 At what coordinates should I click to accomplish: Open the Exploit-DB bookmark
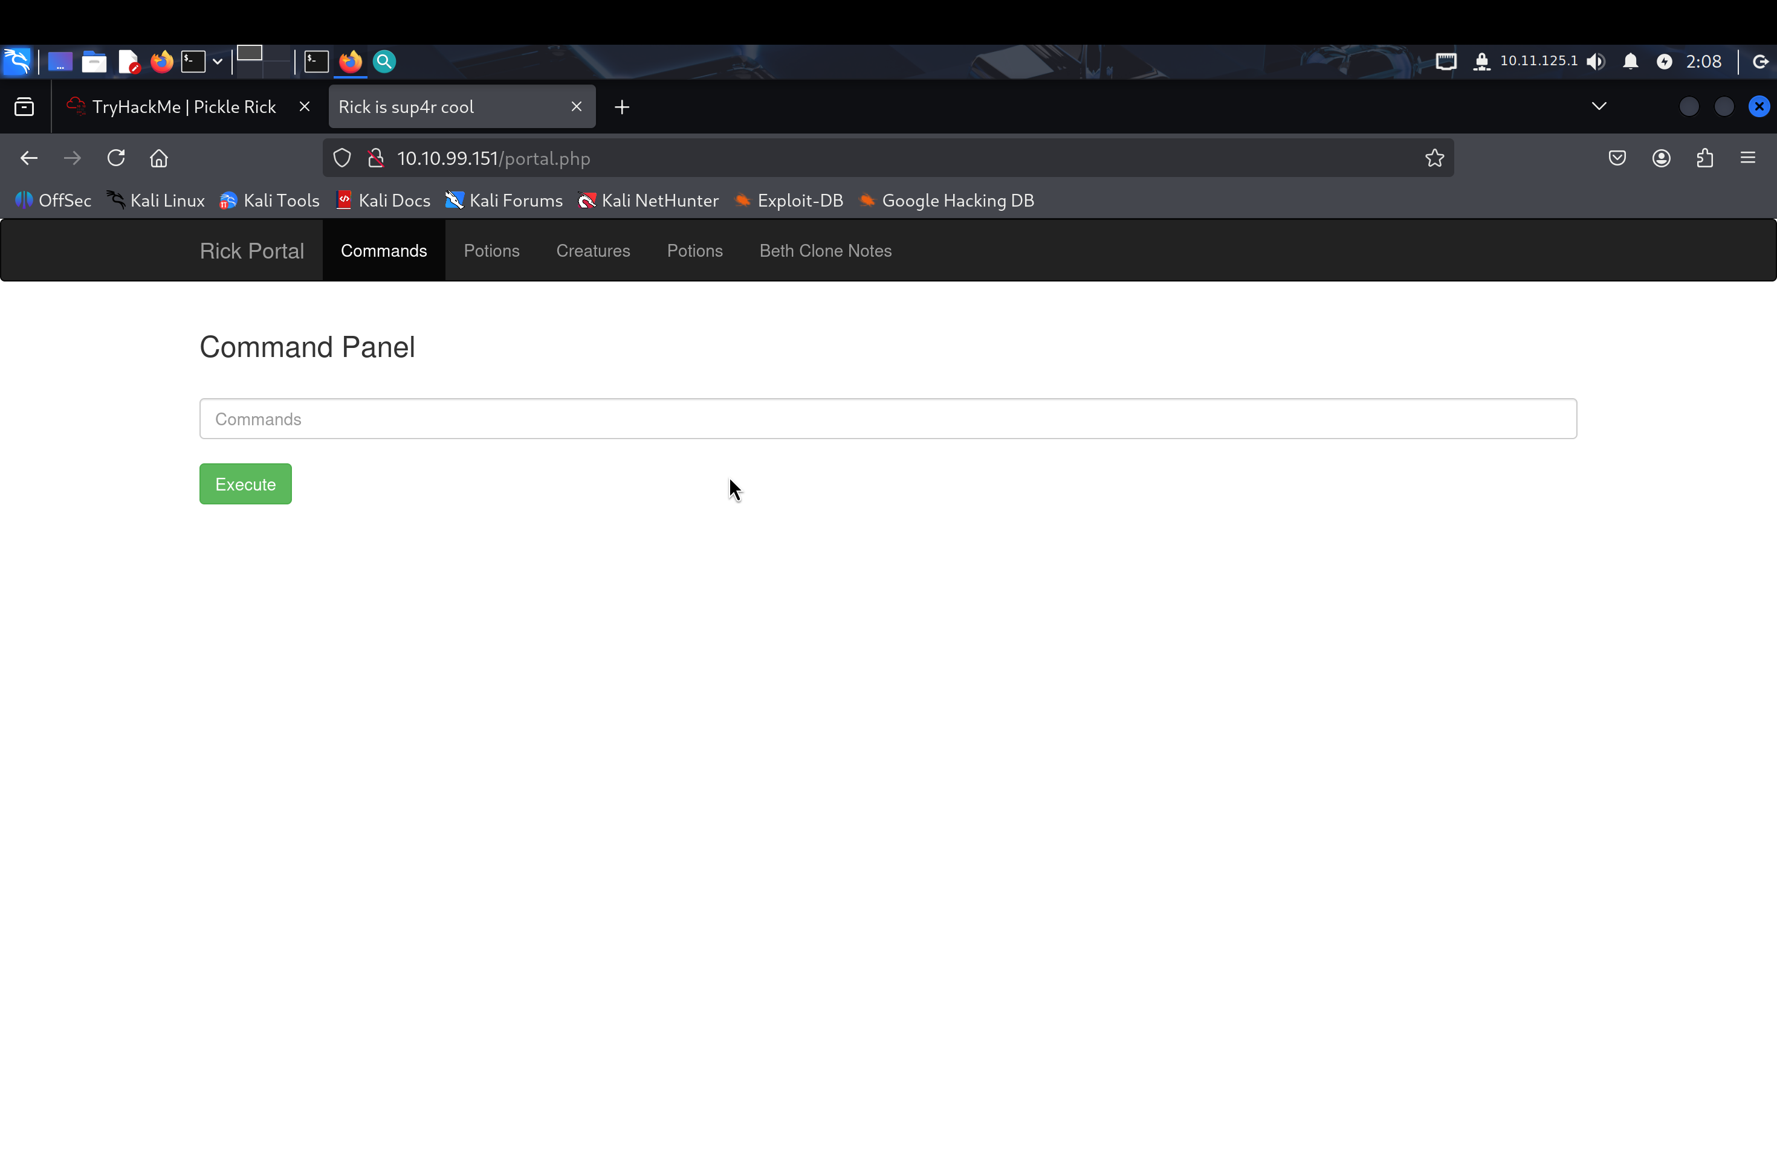point(788,201)
